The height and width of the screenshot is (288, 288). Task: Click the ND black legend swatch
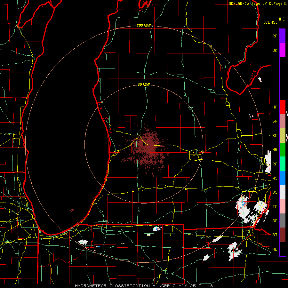283,249
